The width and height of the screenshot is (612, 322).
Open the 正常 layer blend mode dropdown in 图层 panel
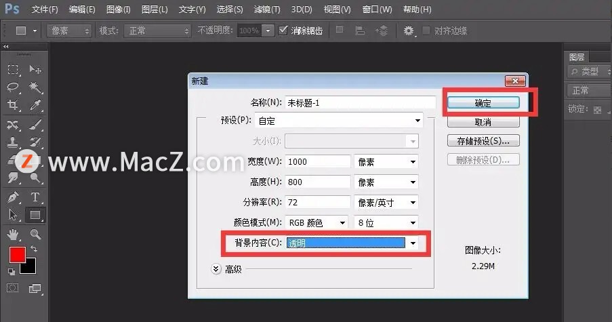[x=588, y=91]
